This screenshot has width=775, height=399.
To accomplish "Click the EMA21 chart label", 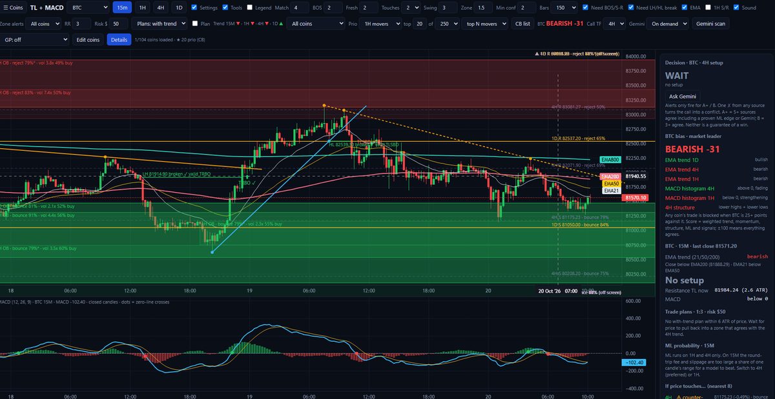I will 612,190.
